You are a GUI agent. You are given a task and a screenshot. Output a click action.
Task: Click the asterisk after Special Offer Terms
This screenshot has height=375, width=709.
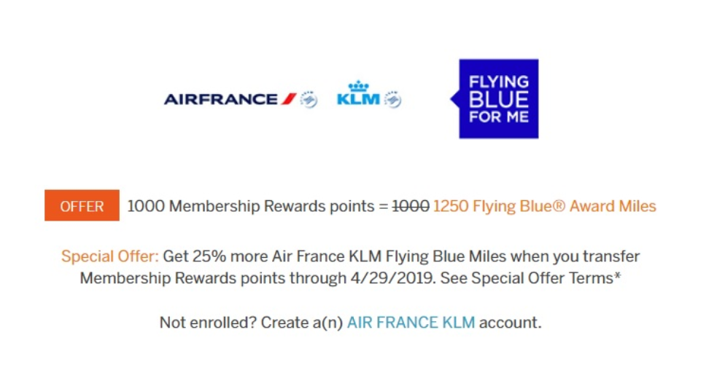(618, 275)
